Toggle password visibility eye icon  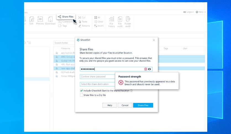(149, 69)
